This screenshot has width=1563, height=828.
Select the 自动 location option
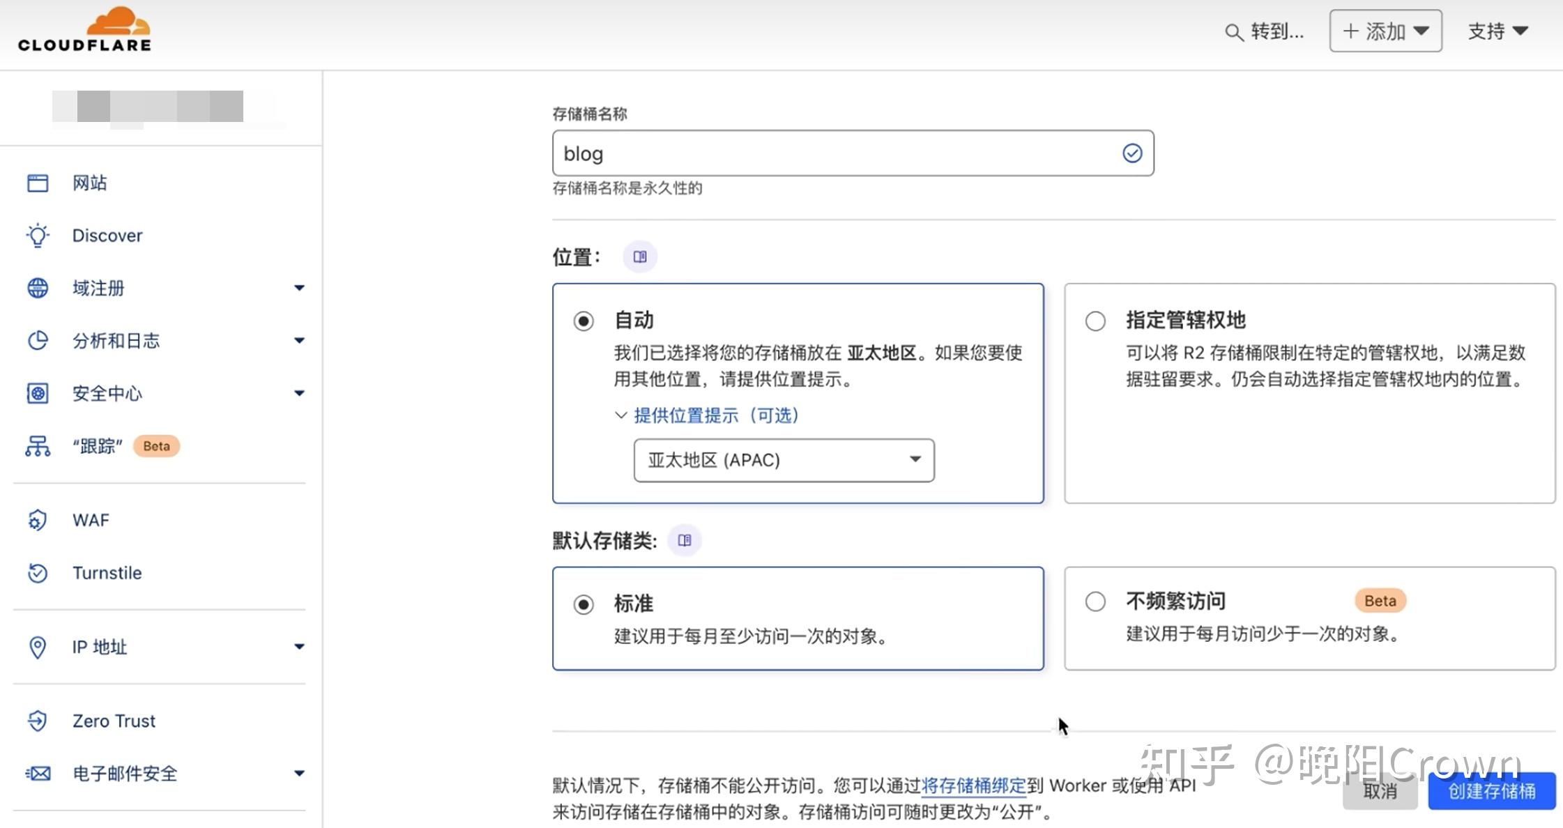[583, 321]
